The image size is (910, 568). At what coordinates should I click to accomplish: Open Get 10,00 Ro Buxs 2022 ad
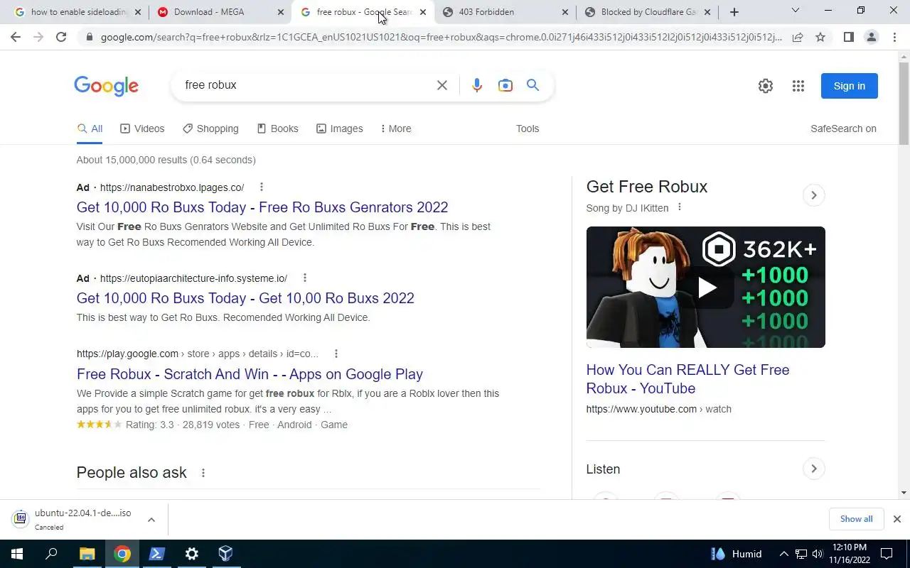coord(245,298)
